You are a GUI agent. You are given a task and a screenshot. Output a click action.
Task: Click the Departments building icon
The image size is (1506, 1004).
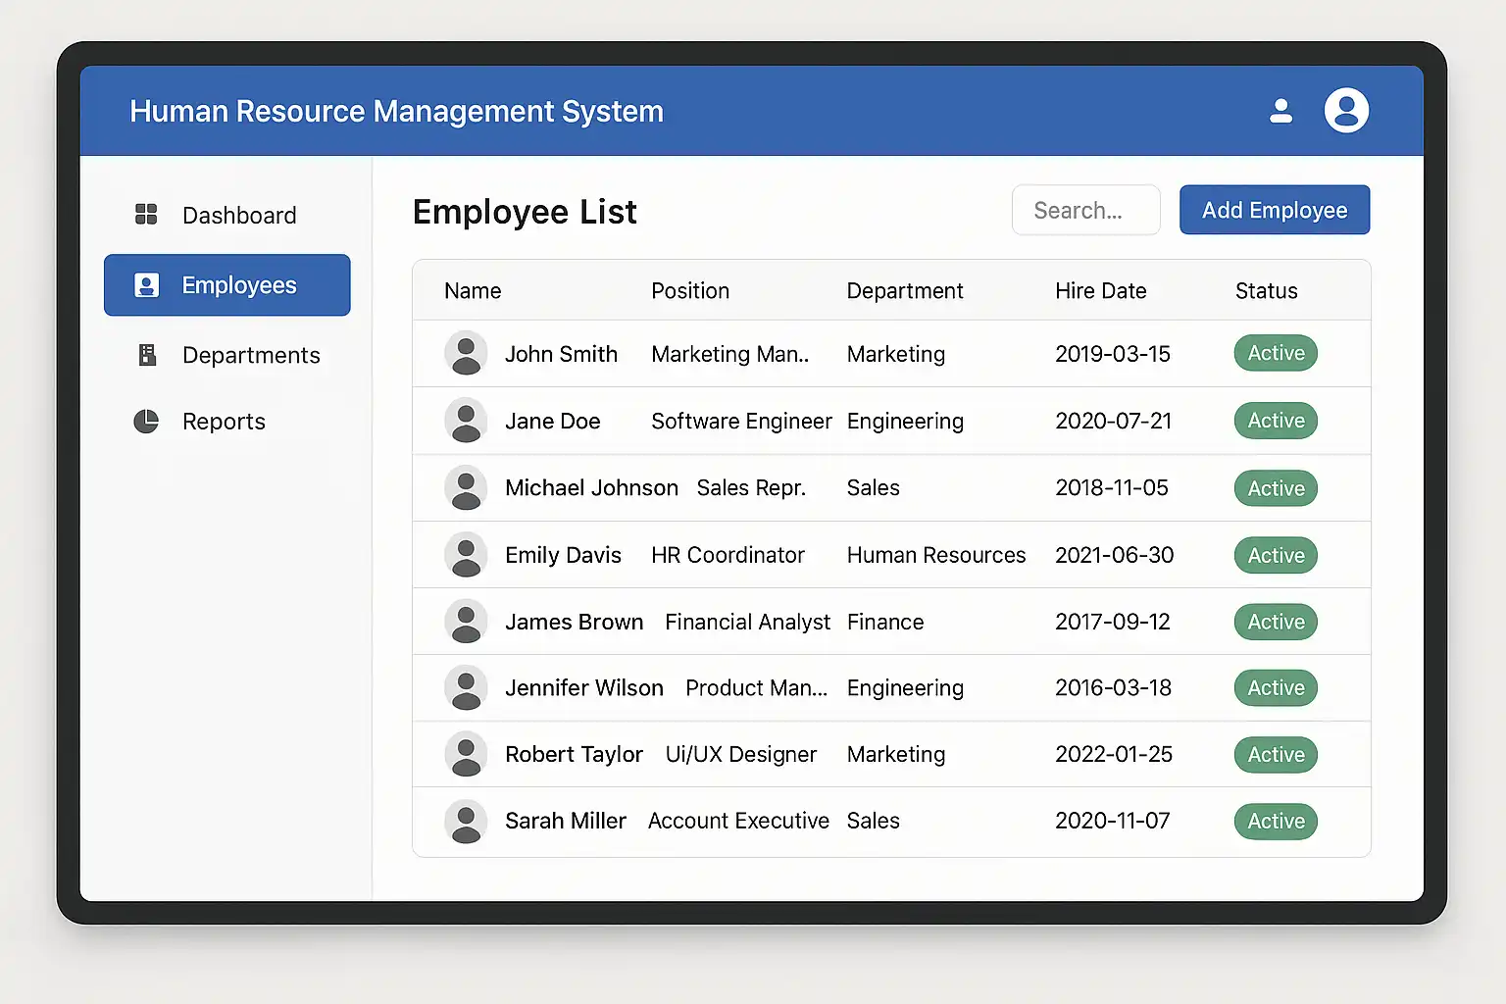pyautogui.click(x=147, y=355)
